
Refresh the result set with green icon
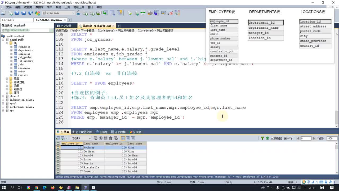(x=267, y=138)
